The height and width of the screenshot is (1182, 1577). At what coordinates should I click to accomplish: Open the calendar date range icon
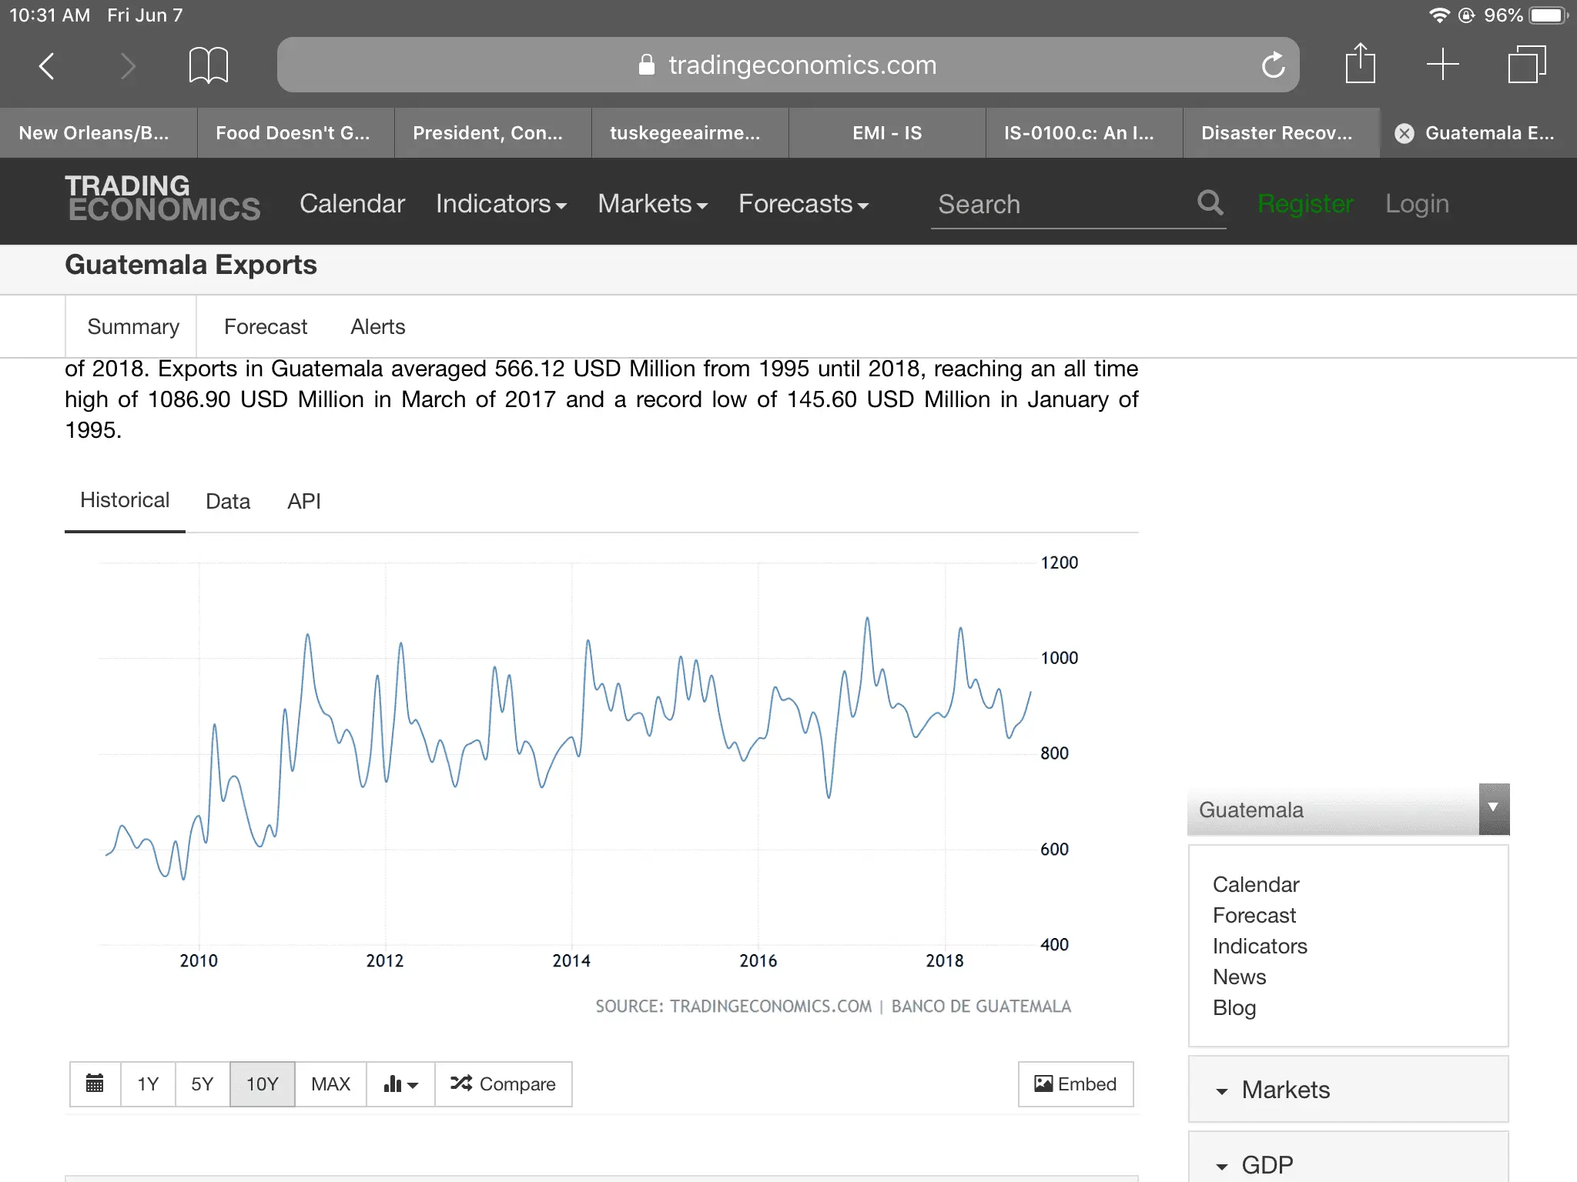(95, 1083)
